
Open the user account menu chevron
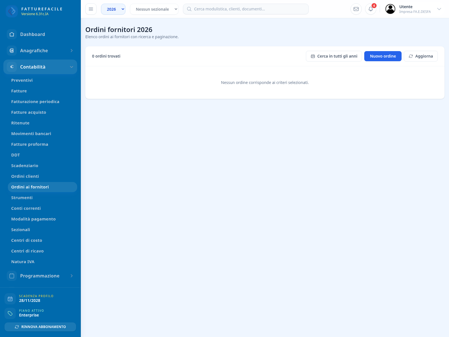[439, 9]
